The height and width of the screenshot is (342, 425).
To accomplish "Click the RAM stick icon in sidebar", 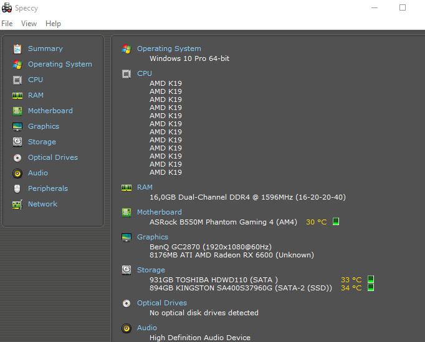I will click(x=17, y=95).
